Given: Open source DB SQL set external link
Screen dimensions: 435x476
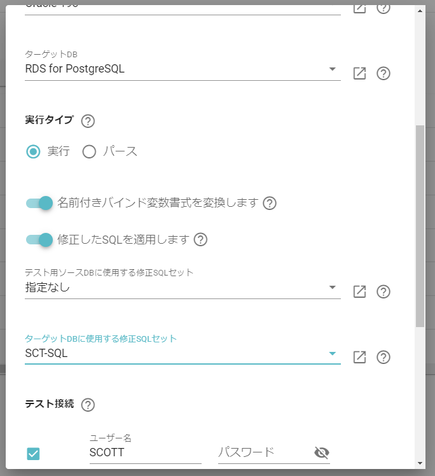Looking at the screenshot, I should click(359, 291).
